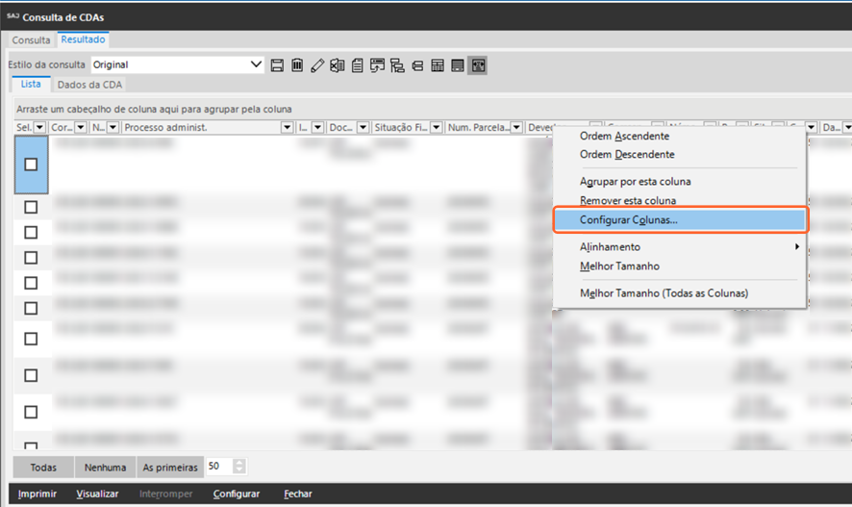Click the save query style icon
Image resolution: width=852 pixels, height=507 pixels.
[278, 65]
